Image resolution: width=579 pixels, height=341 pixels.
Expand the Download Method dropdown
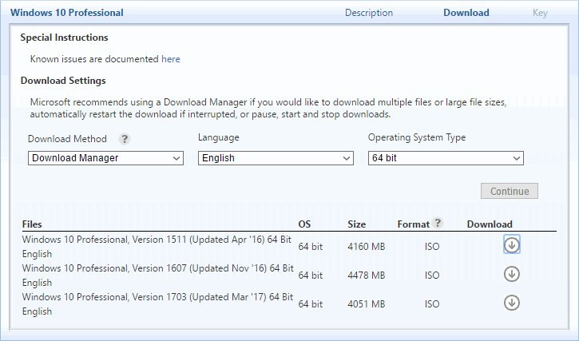click(105, 158)
